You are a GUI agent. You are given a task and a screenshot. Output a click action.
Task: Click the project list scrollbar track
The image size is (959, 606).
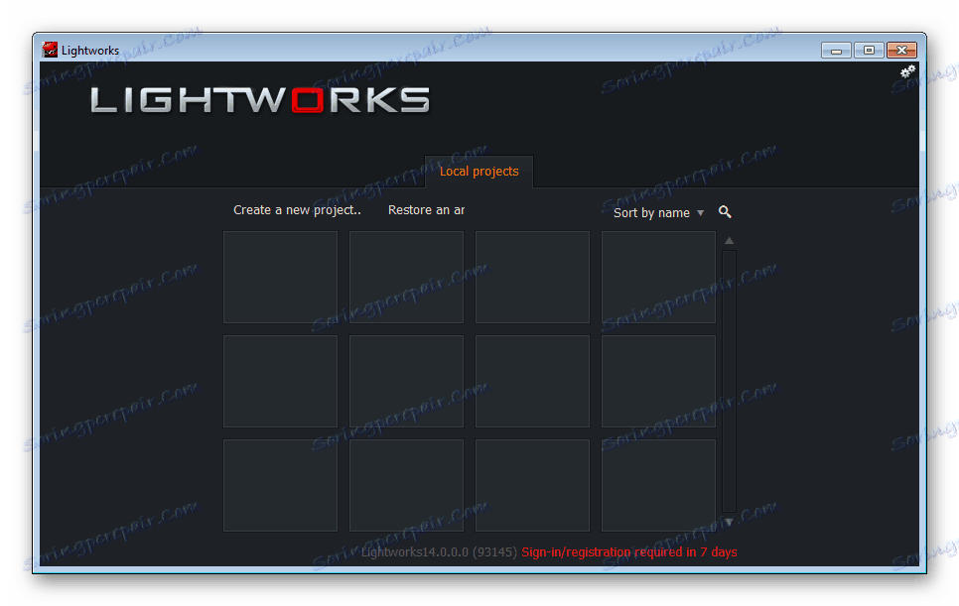(729, 381)
